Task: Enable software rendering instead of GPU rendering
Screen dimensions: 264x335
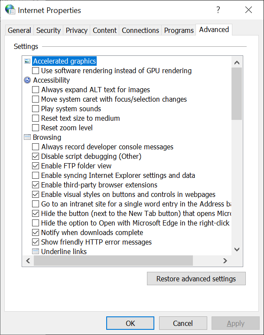Action: (36, 71)
